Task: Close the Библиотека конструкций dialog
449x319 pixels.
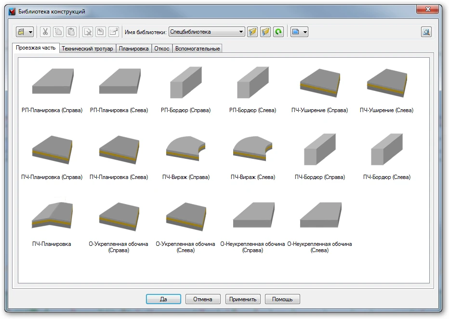Action: 427,10
